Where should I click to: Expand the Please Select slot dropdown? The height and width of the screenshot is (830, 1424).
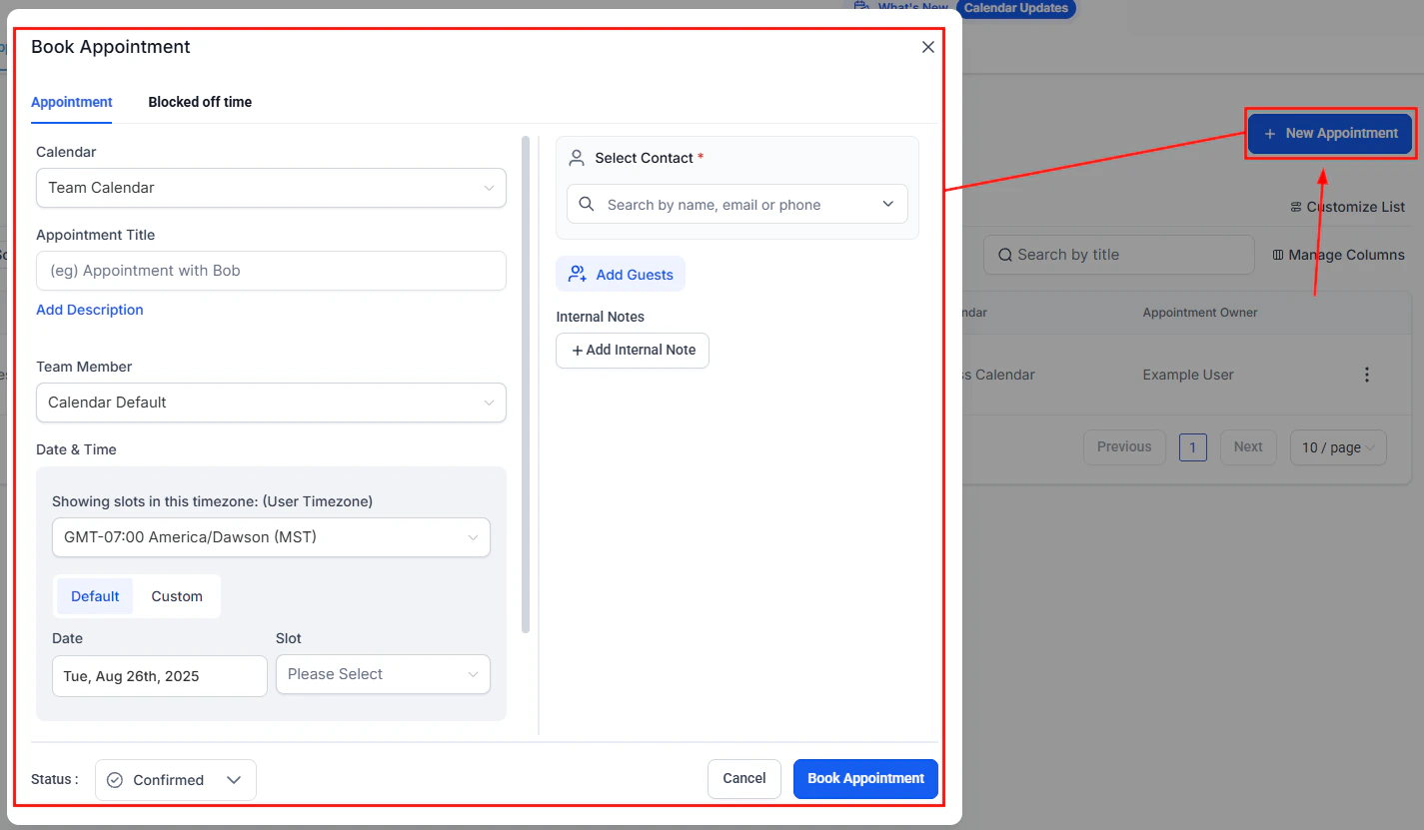pos(383,674)
